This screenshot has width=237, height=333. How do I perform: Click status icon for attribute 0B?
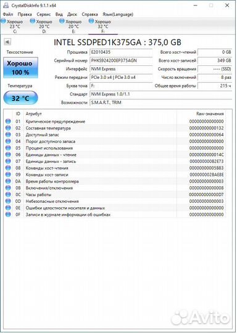coord(8,187)
